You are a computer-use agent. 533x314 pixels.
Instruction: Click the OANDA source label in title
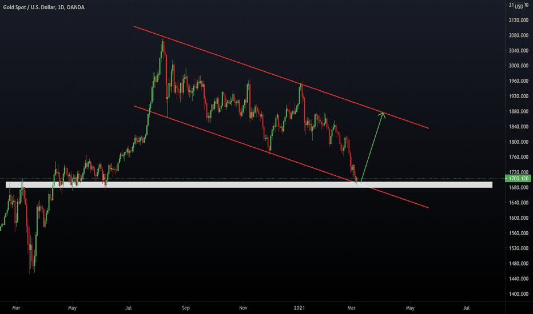click(x=75, y=7)
